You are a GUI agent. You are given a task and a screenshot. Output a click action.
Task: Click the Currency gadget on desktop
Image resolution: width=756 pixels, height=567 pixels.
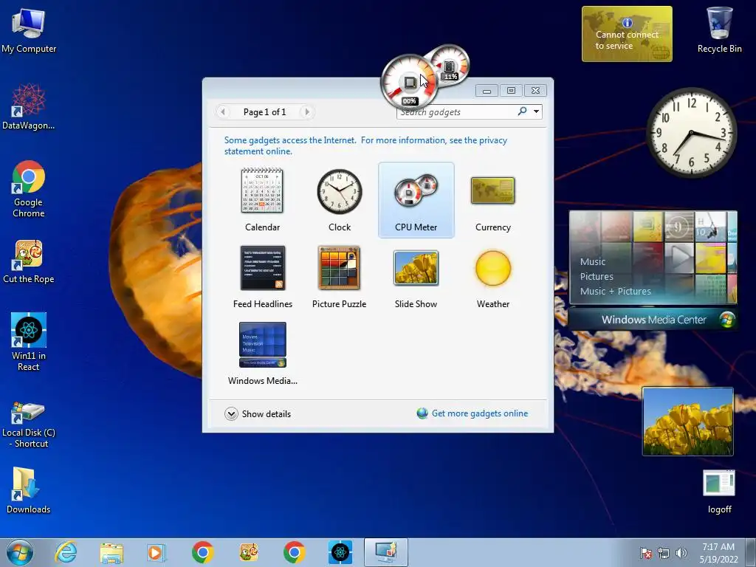pyautogui.click(x=627, y=34)
